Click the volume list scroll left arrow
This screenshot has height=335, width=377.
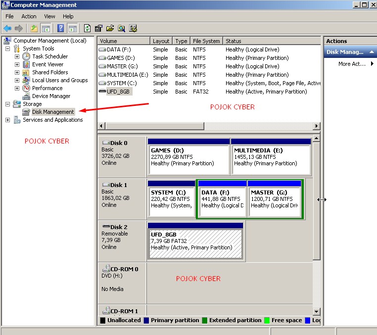pyautogui.click(x=101, y=126)
